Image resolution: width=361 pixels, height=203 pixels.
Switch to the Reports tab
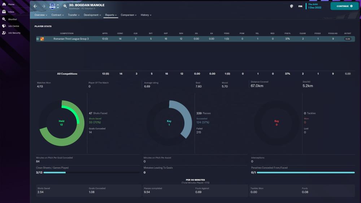(x=110, y=15)
